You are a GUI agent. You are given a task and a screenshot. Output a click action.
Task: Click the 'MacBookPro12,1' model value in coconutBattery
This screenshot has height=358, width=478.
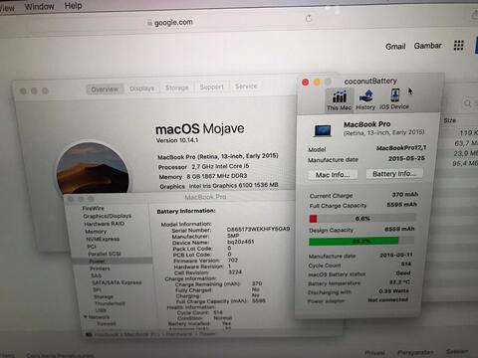[401, 148]
